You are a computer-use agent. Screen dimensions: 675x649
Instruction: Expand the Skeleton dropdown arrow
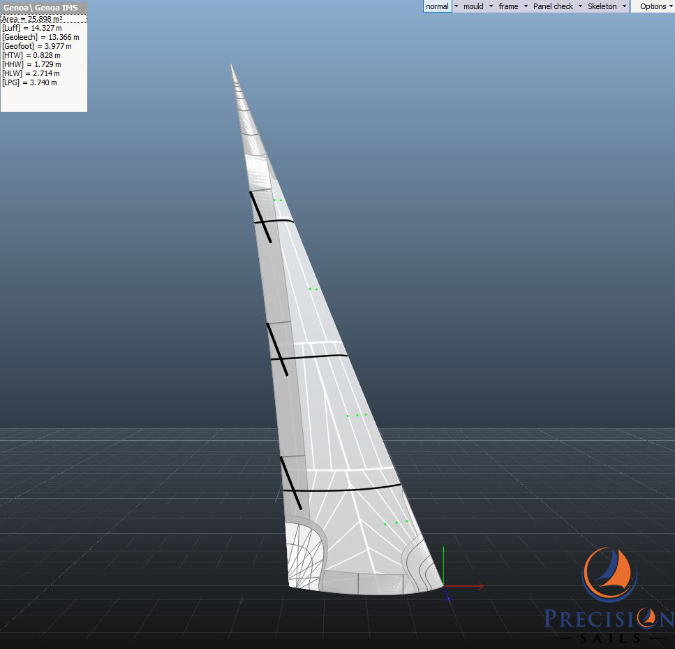623,6
